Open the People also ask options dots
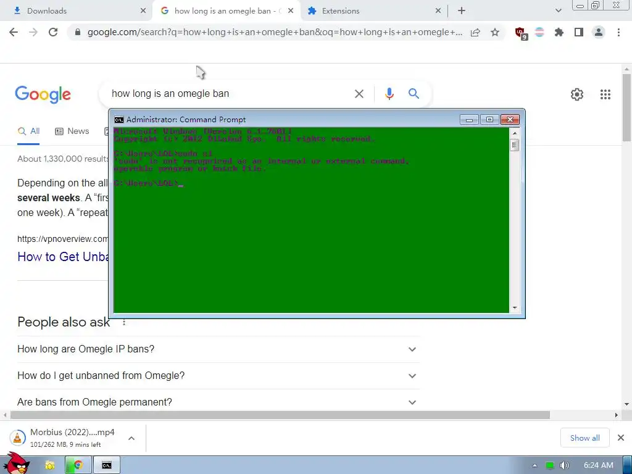632x474 pixels. pos(124,322)
